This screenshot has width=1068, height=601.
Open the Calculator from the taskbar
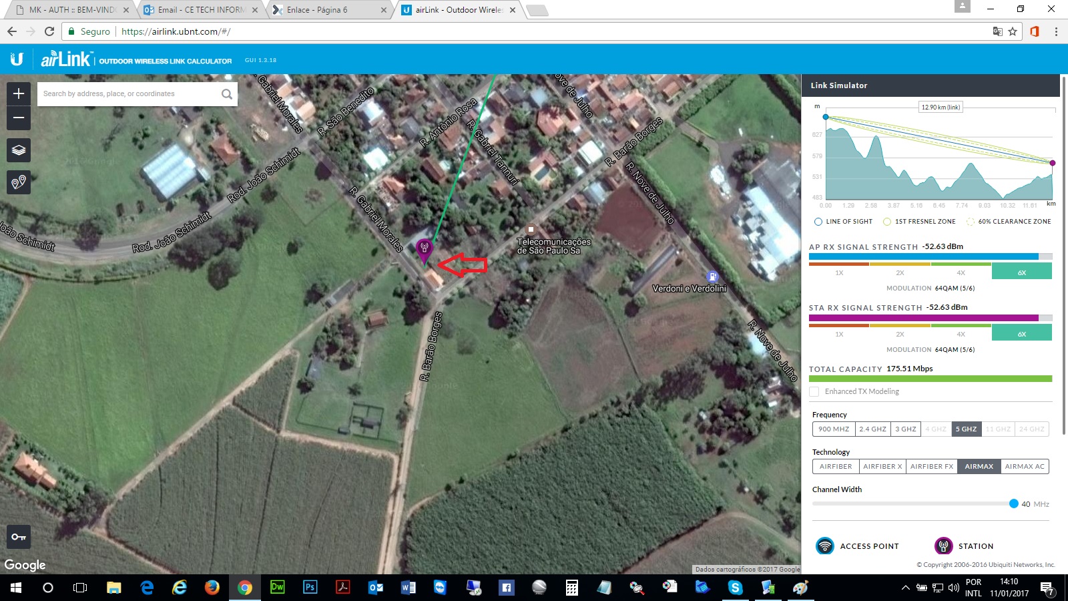[x=571, y=588]
